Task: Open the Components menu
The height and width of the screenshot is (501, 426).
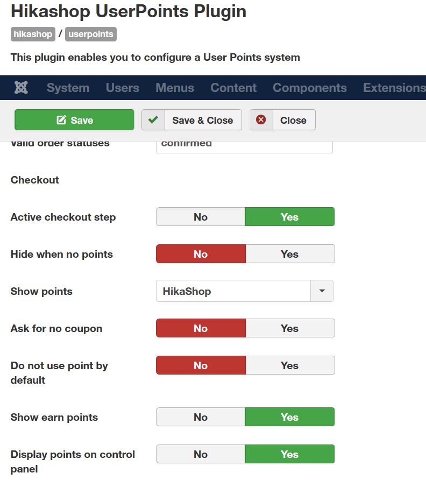Action: pyautogui.click(x=310, y=88)
